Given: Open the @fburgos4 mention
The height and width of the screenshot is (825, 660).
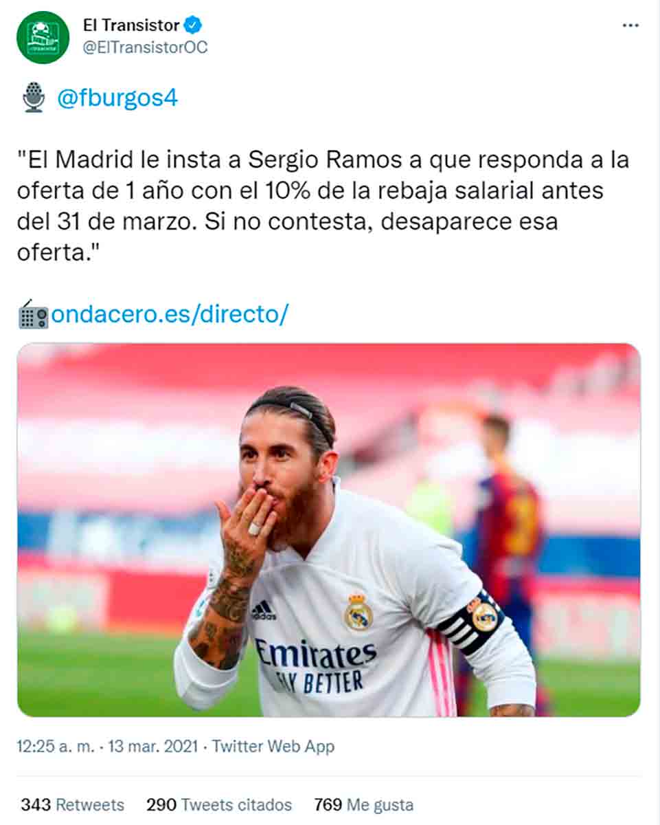Looking at the screenshot, I should point(117,98).
